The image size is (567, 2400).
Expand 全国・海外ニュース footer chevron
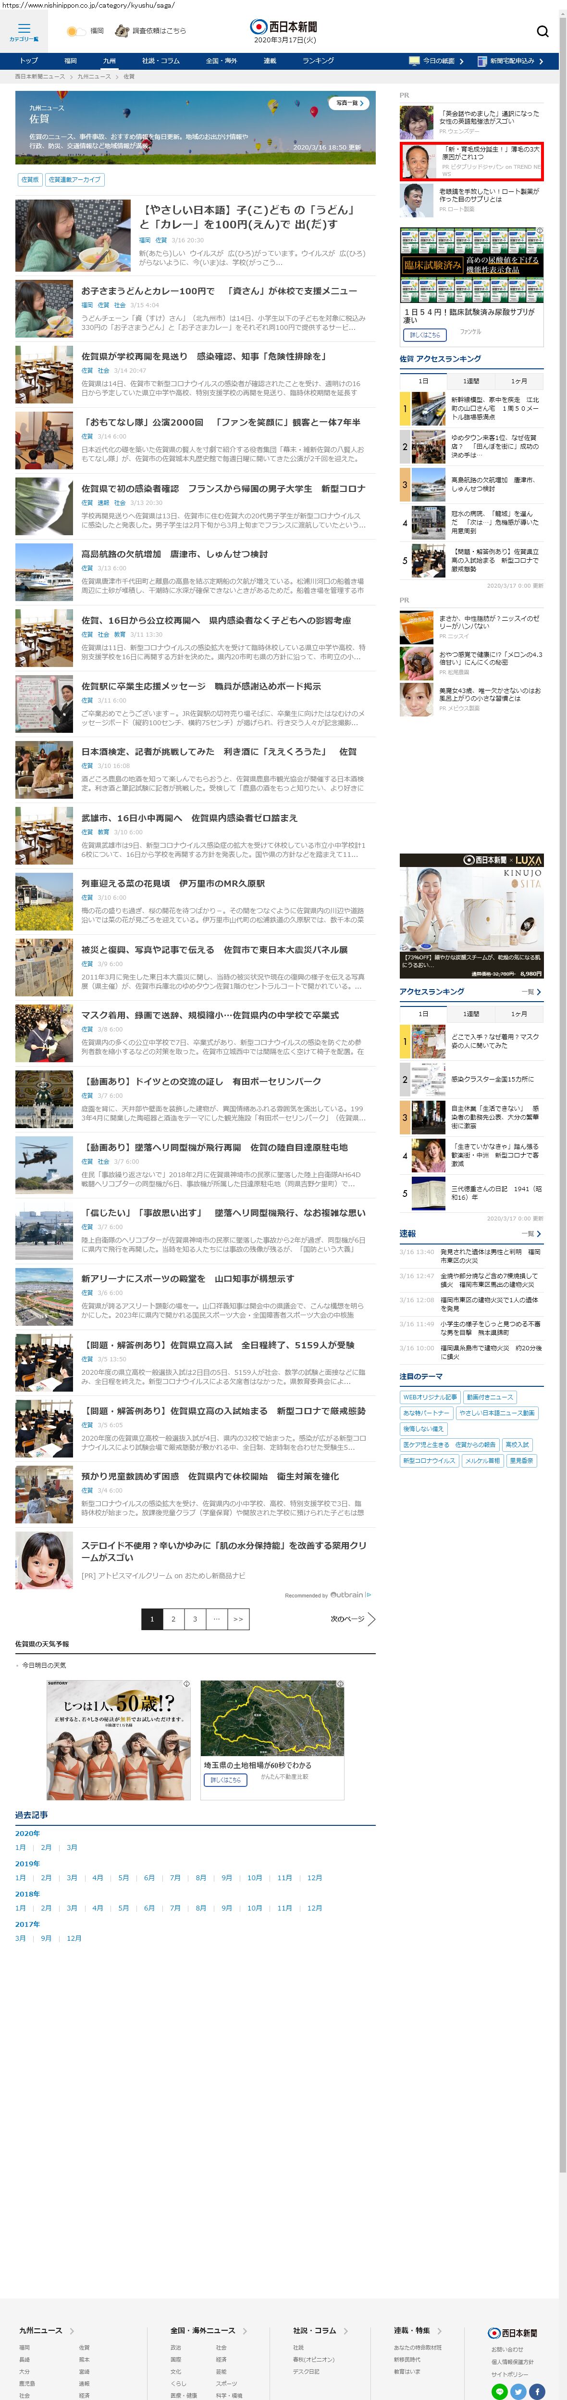(x=245, y=2330)
